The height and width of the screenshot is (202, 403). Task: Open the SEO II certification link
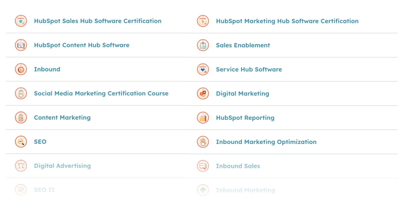pos(44,190)
